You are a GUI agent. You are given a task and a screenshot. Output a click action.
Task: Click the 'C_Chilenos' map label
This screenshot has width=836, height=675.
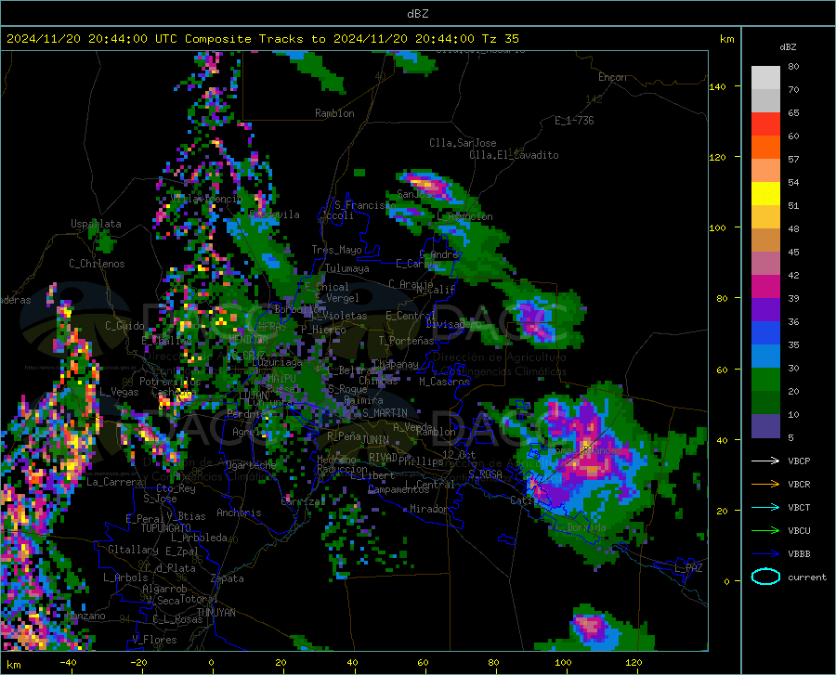[97, 263]
